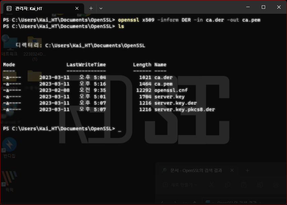Screen dimensions: 287x205
Task: Click the Copy icon in Explorer toolbar
Action: [x=228, y=185]
